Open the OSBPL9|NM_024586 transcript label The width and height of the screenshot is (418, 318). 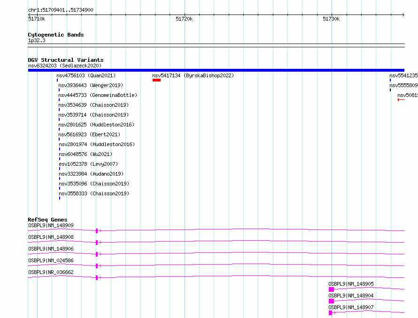[x=51, y=260]
